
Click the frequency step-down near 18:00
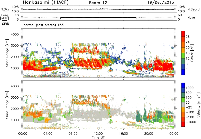coord(136,18)
